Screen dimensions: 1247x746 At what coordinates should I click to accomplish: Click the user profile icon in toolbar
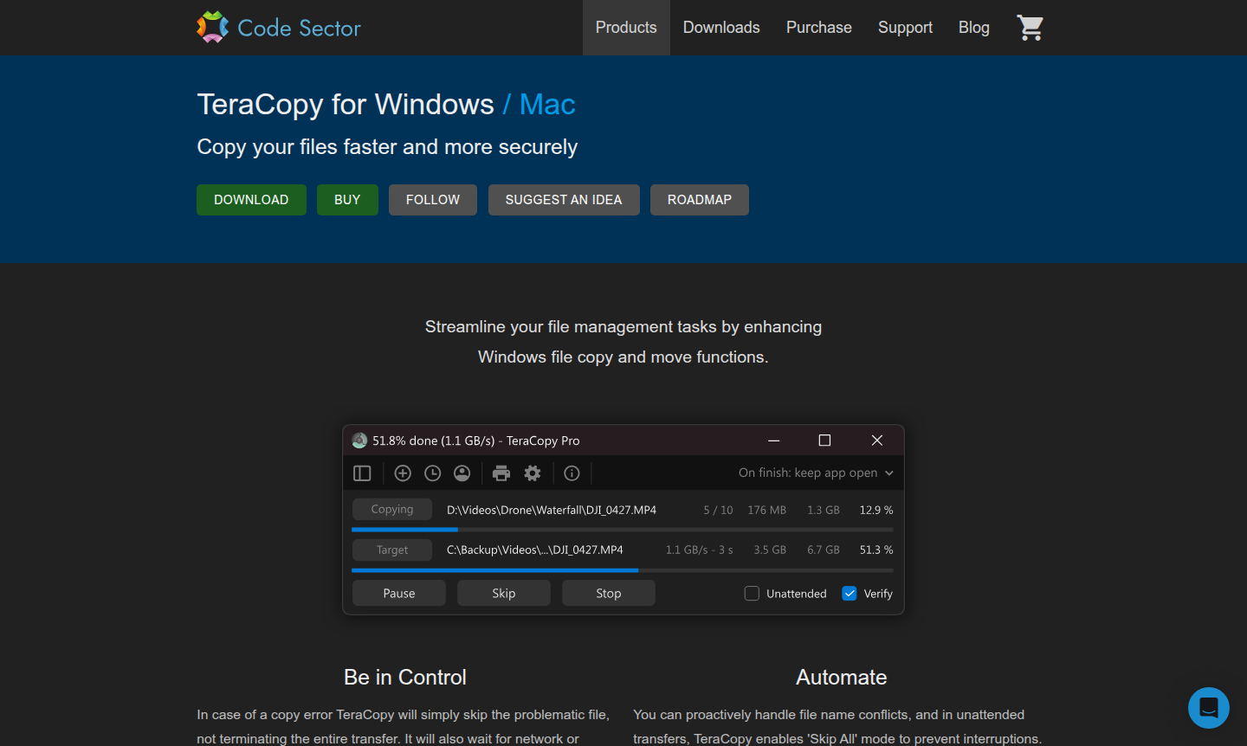point(462,473)
